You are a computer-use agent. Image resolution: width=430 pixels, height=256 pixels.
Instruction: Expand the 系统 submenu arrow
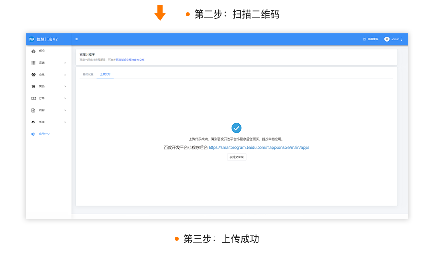coord(65,122)
